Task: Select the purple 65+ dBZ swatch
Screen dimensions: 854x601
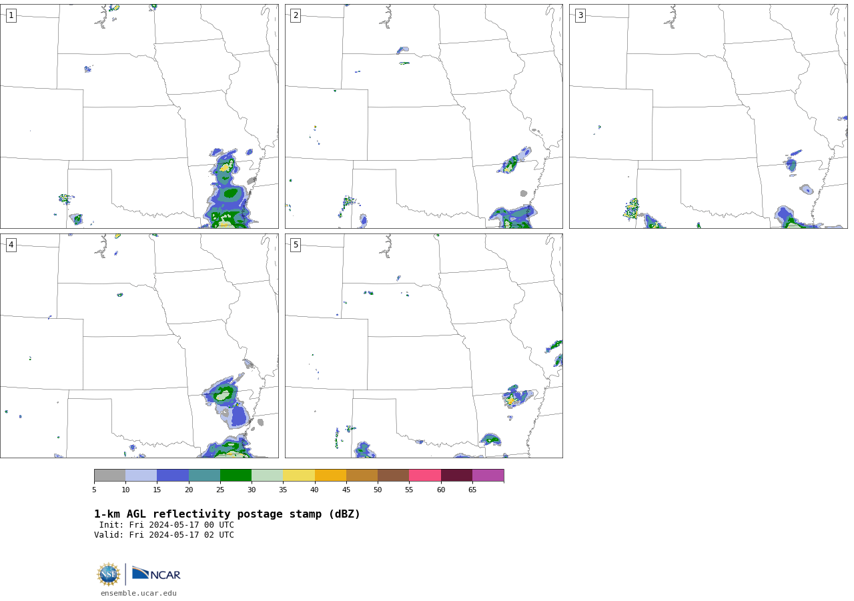Action: coord(488,476)
